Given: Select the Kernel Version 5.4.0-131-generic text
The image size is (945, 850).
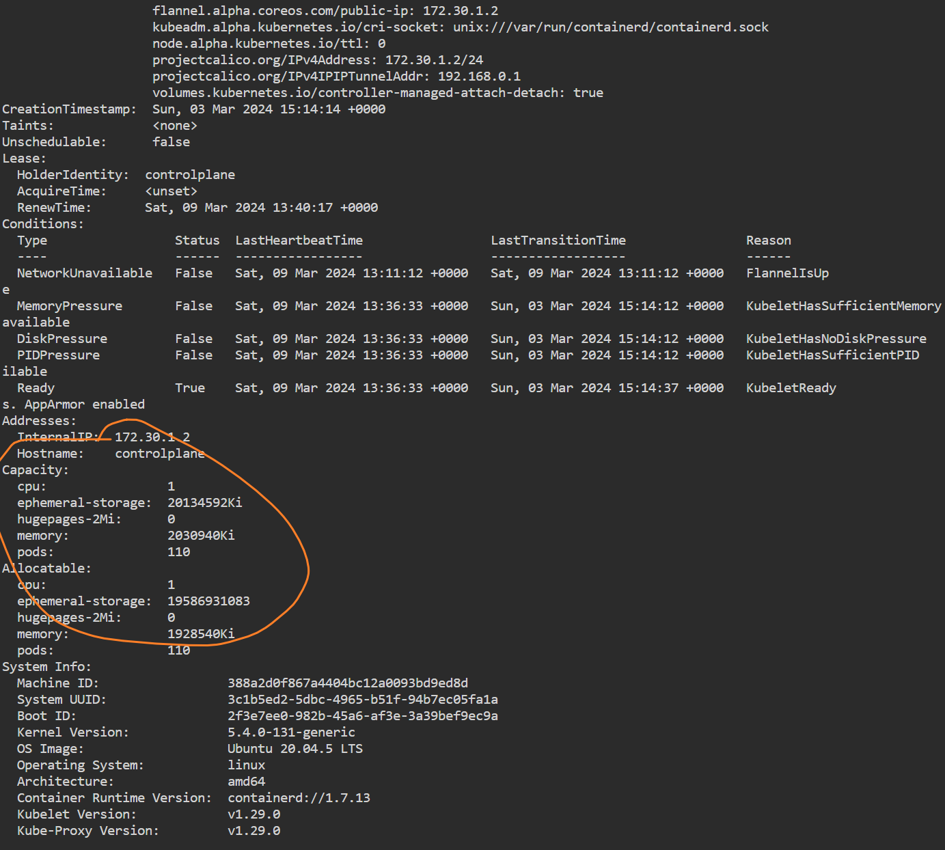Looking at the screenshot, I should (x=291, y=732).
